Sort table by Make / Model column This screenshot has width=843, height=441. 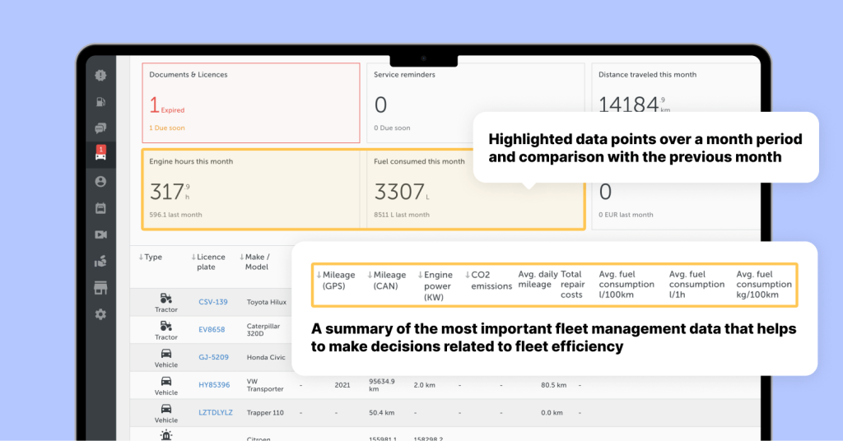pos(257,262)
